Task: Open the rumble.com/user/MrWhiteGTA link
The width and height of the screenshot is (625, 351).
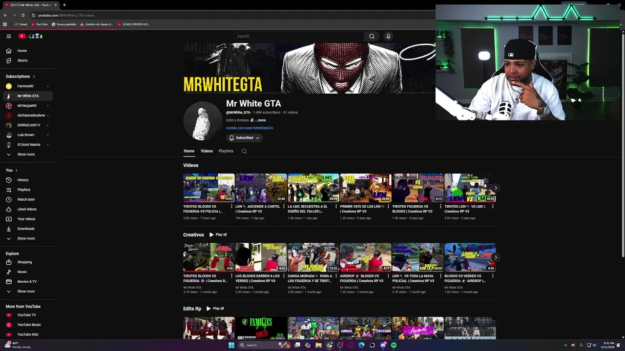Action: pyautogui.click(x=250, y=128)
